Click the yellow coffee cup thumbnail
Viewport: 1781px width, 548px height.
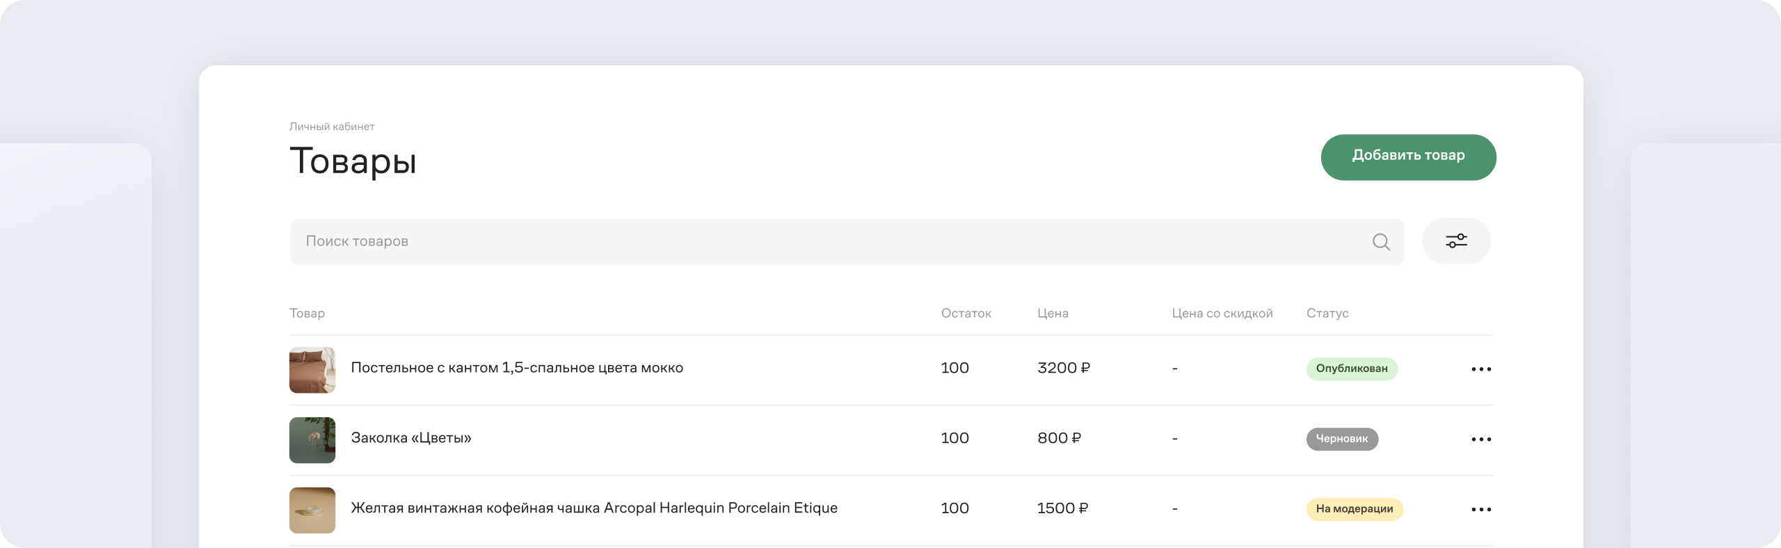tap(312, 510)
